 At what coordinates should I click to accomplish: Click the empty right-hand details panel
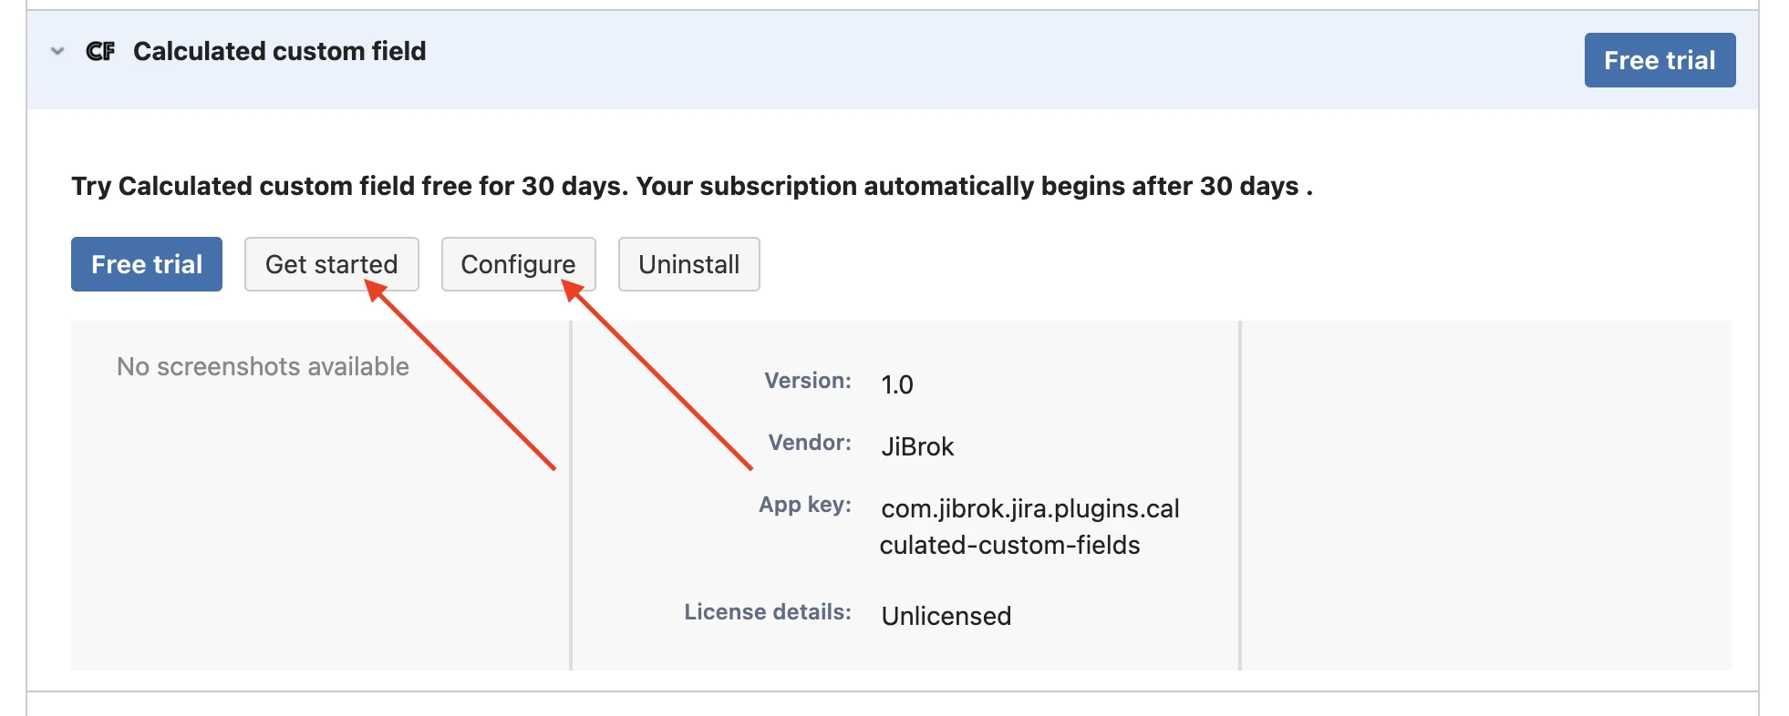pyautogui.click(x=1486, y=496)
